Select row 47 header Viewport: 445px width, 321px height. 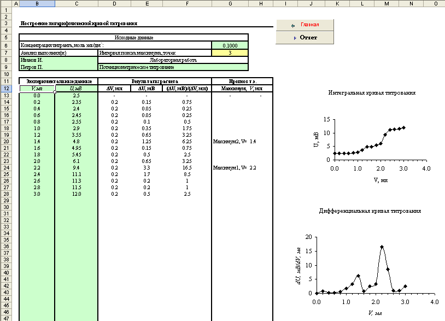click(x=6, y=318)
